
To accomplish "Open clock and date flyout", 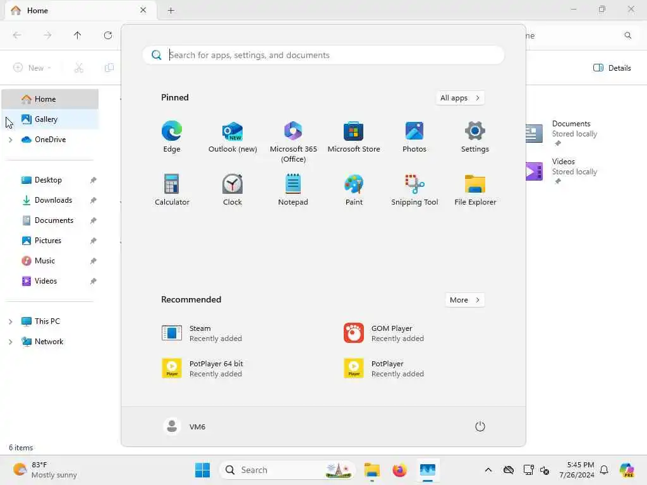I will (x=577, y=470).
